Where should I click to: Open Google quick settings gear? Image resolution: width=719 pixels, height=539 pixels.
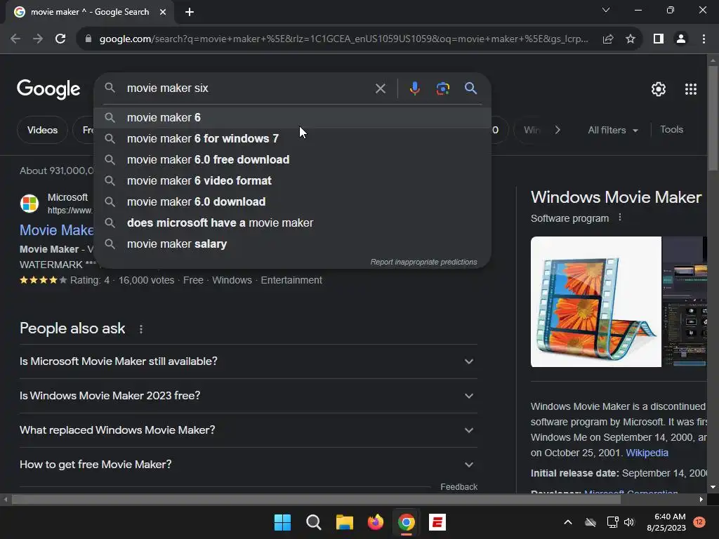point(659,89)
